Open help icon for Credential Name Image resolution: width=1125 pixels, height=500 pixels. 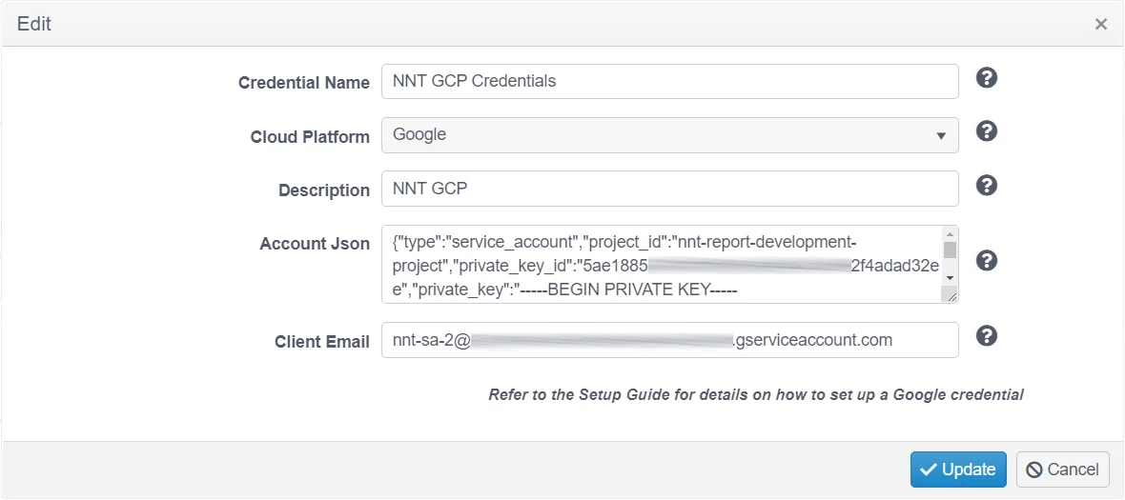988,78
